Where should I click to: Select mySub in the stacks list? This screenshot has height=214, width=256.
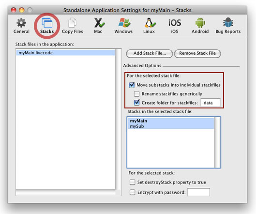pyautogui.click(x=171, y=126)
